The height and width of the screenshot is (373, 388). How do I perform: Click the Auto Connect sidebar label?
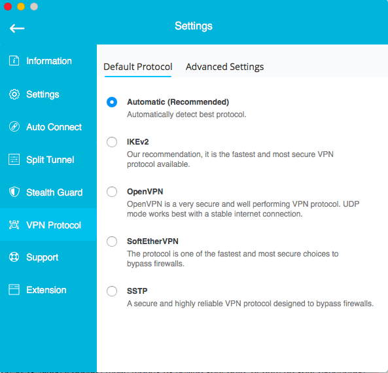click(54, 127)
